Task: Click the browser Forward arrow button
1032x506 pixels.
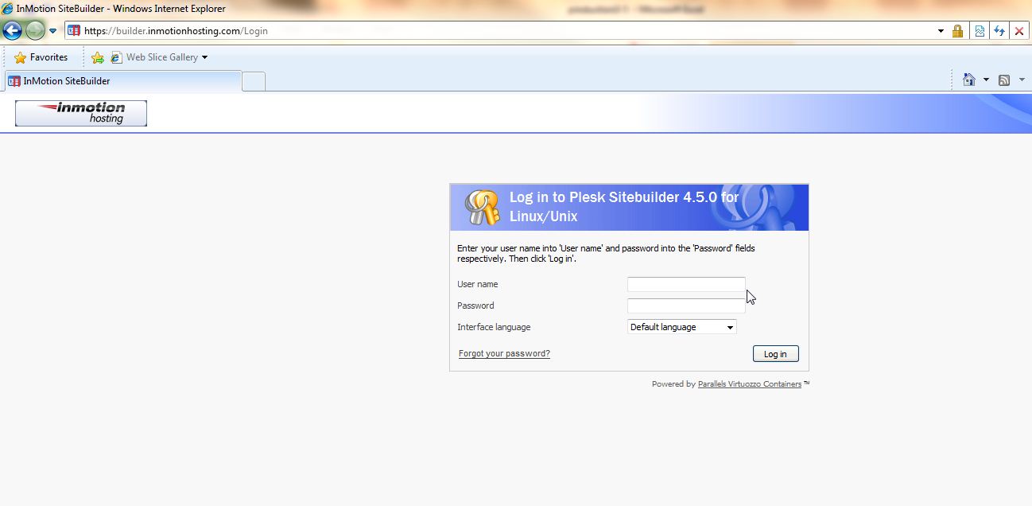Action: [x=35, y=31]
